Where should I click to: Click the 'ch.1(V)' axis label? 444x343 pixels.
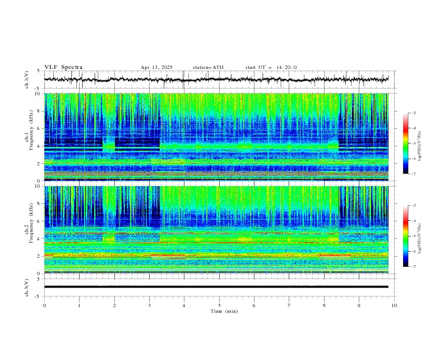[27, 80]
